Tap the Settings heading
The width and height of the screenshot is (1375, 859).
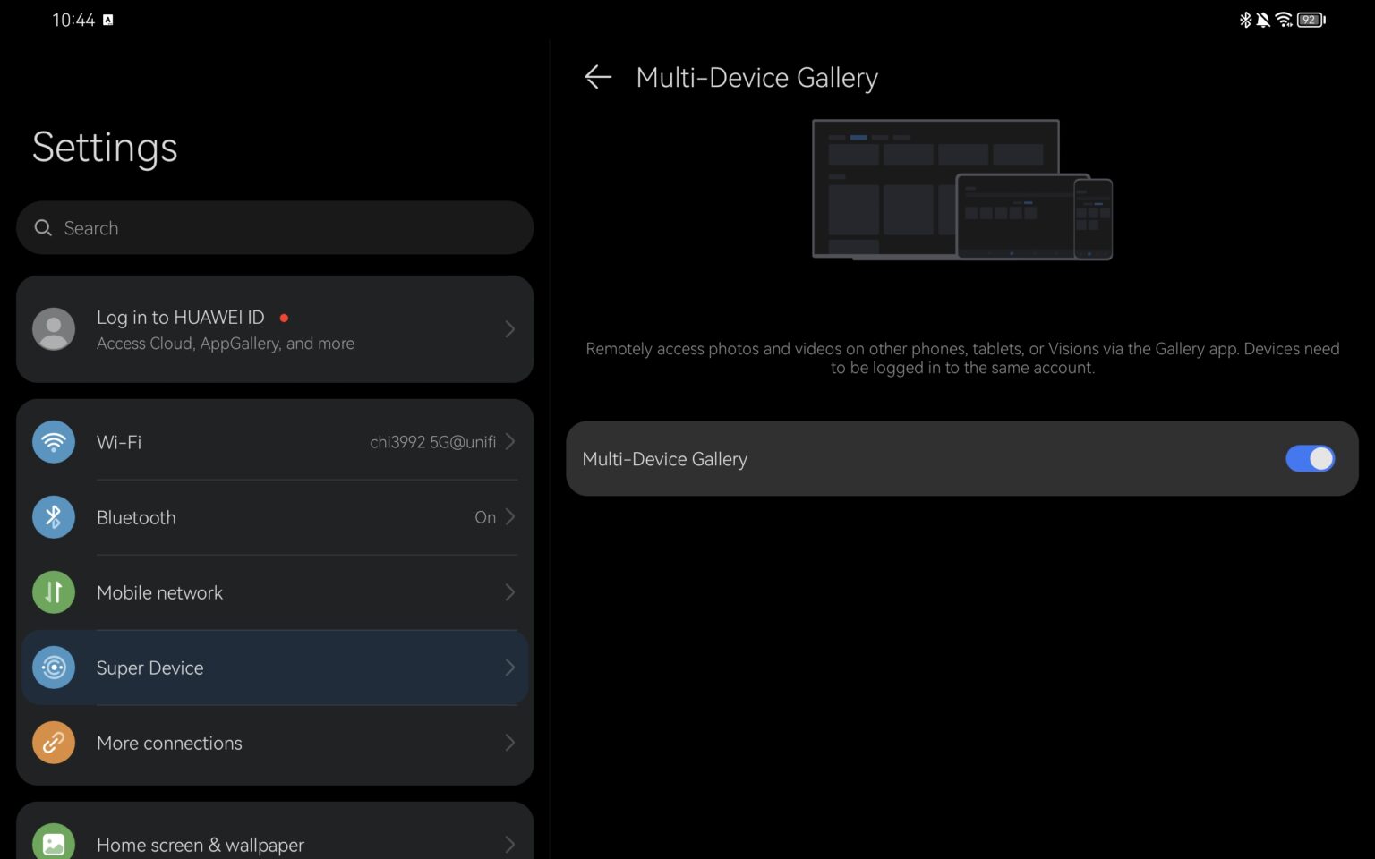click(x=105, y=148)
